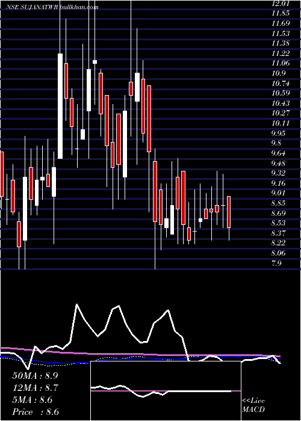Click the 10.59 price axis label
This screenshot has height=421, width=301.
pos(281,93)
